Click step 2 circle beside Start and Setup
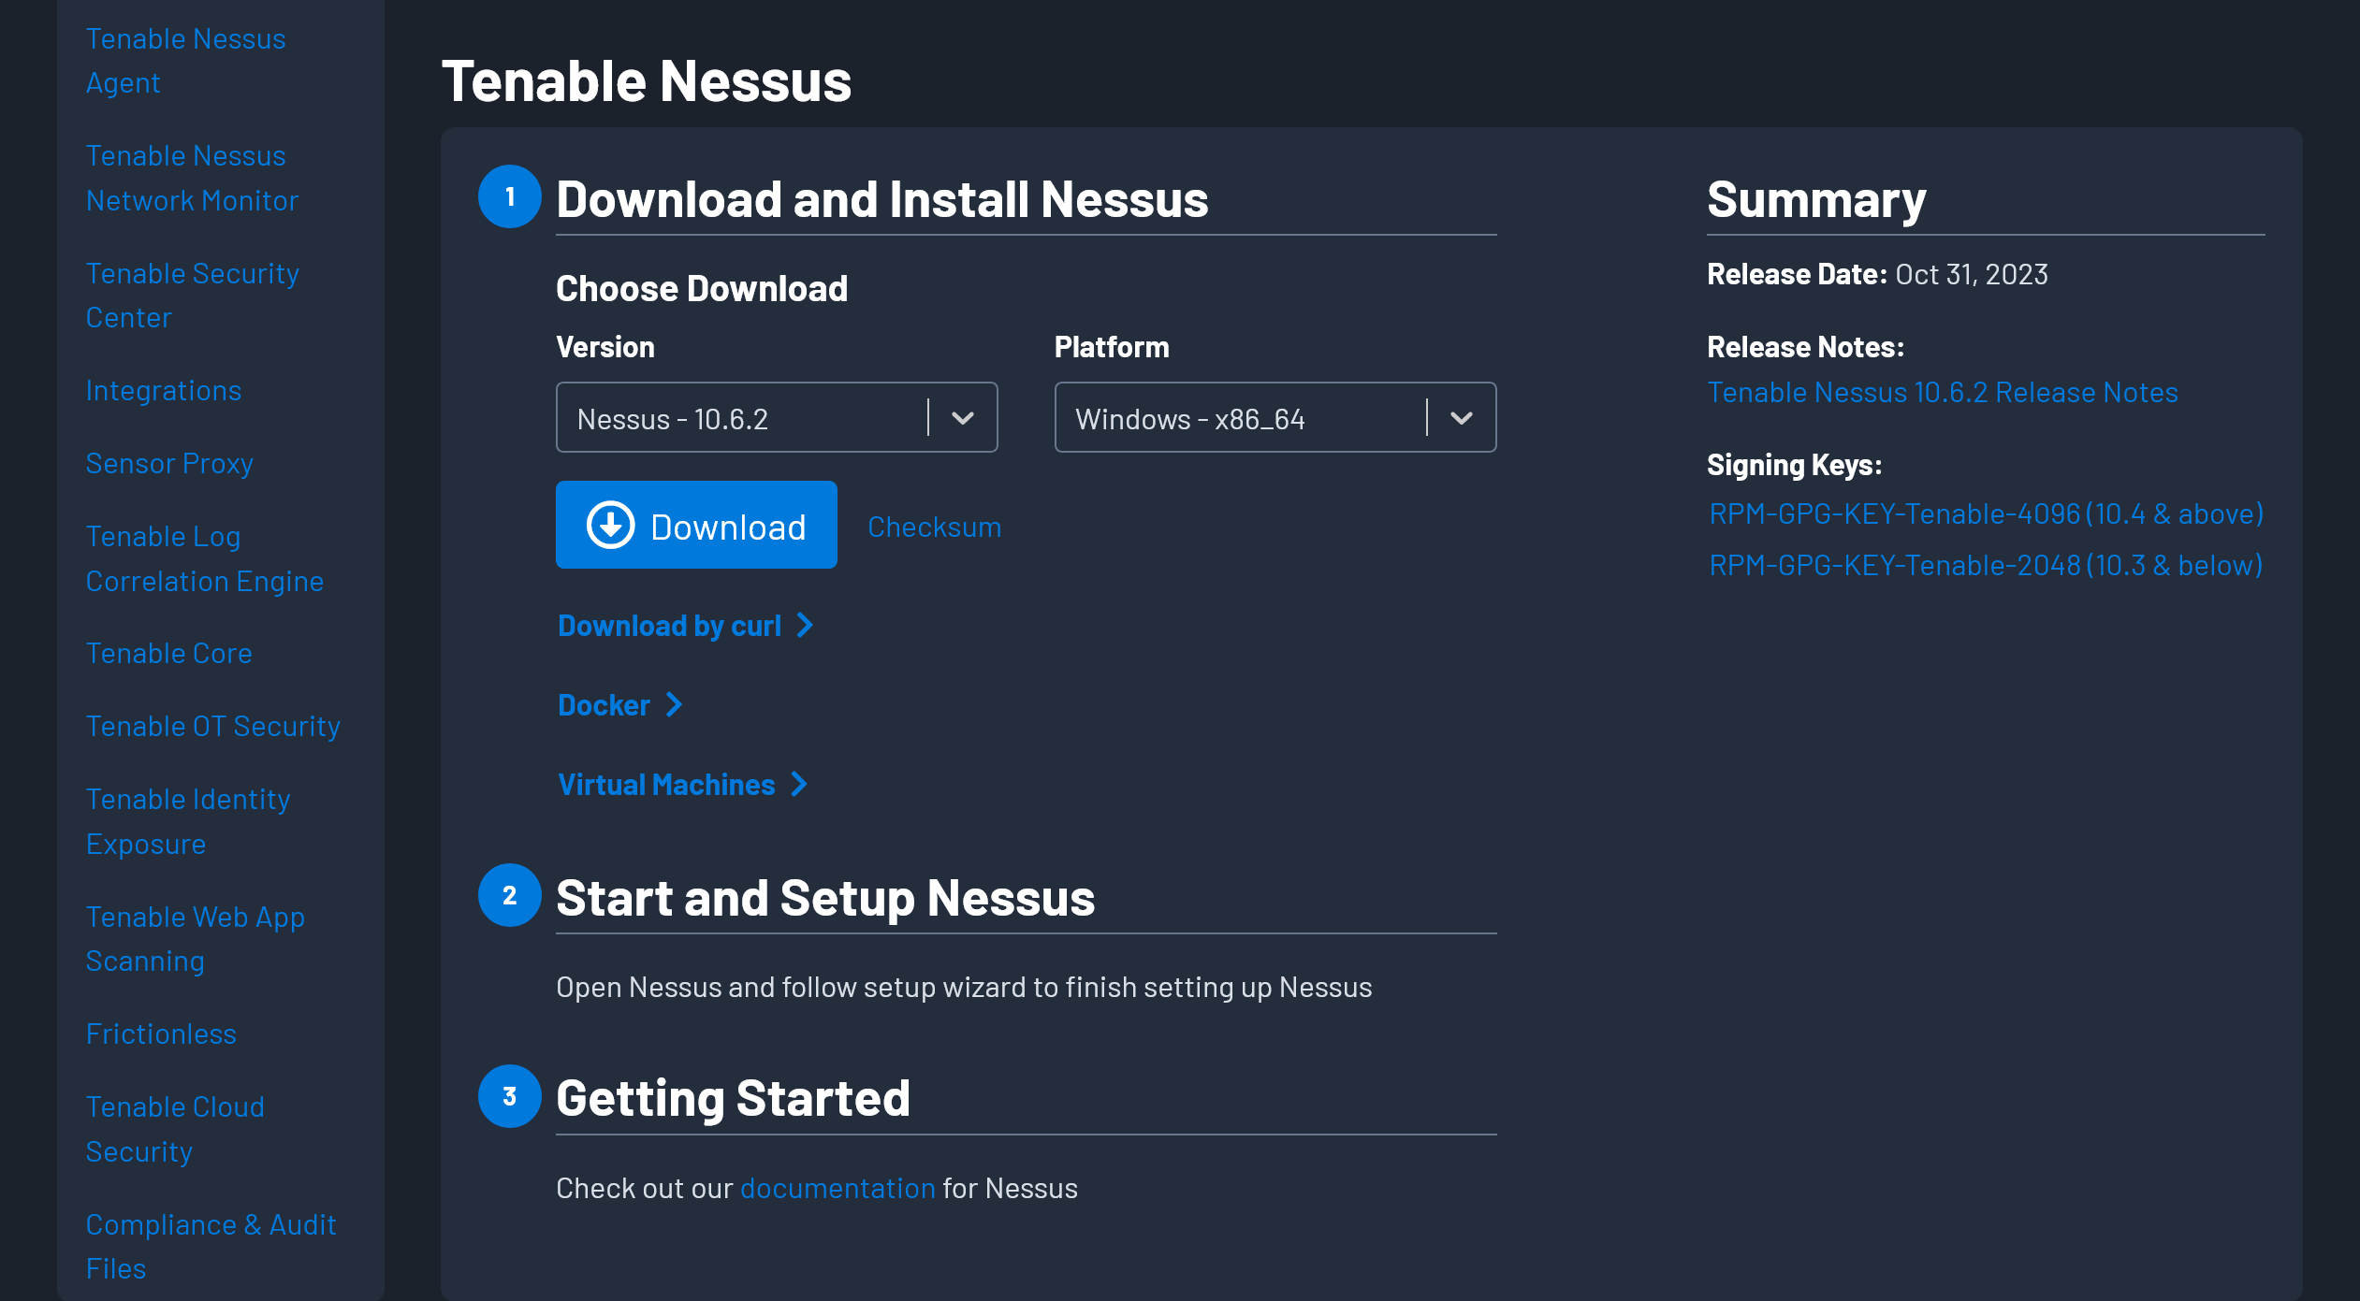The image size is (2360, 1301). tap(509, 896)
